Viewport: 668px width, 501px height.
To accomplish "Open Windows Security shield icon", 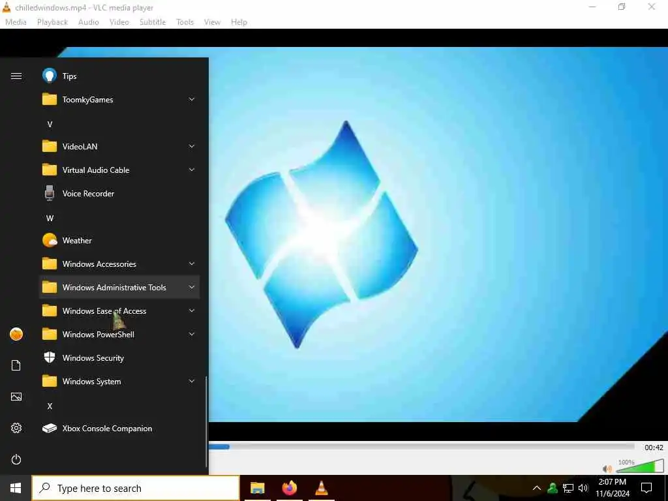I will (50, 357).
